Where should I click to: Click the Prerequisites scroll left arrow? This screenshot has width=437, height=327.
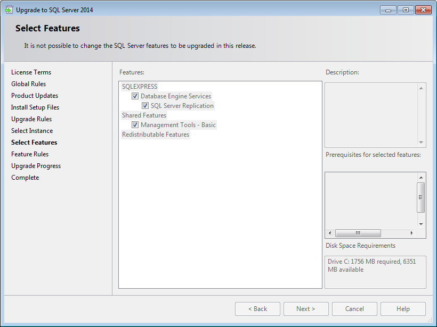coord(330,233)
